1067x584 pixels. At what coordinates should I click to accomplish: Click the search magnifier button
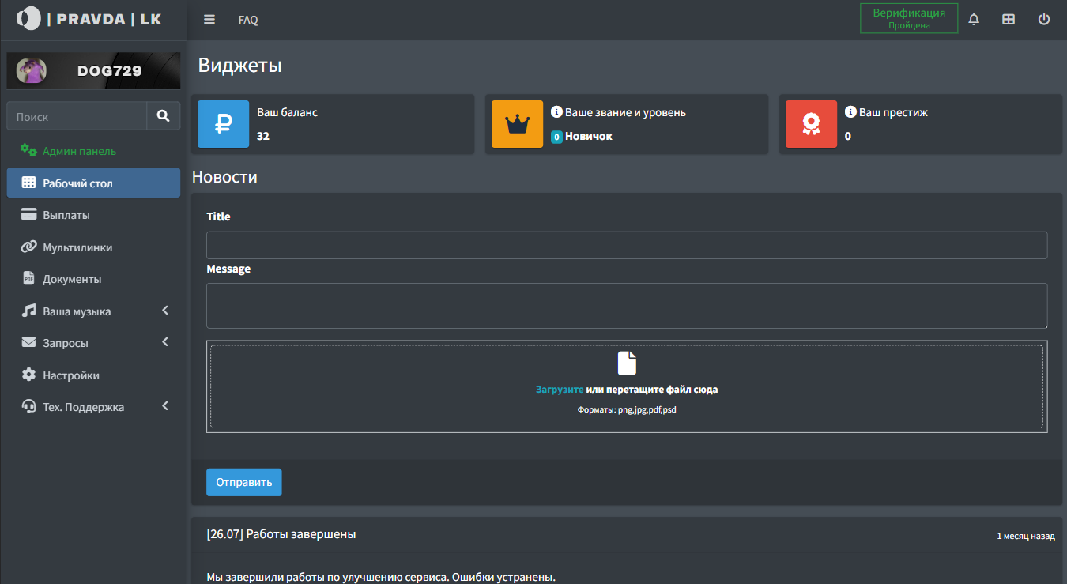coord(164,116)
